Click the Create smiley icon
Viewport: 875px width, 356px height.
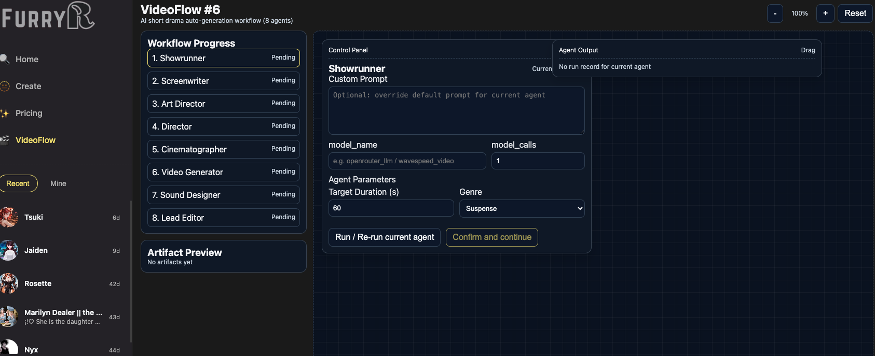(x=5, y=86)
